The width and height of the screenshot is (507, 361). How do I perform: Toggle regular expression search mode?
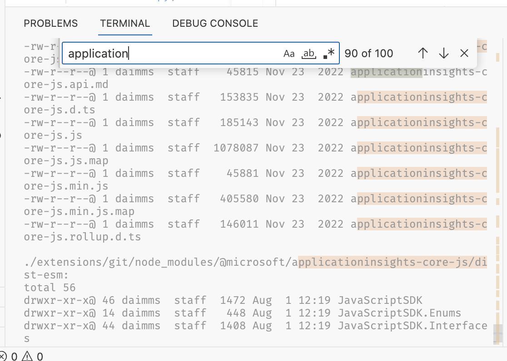pos(328,54)
